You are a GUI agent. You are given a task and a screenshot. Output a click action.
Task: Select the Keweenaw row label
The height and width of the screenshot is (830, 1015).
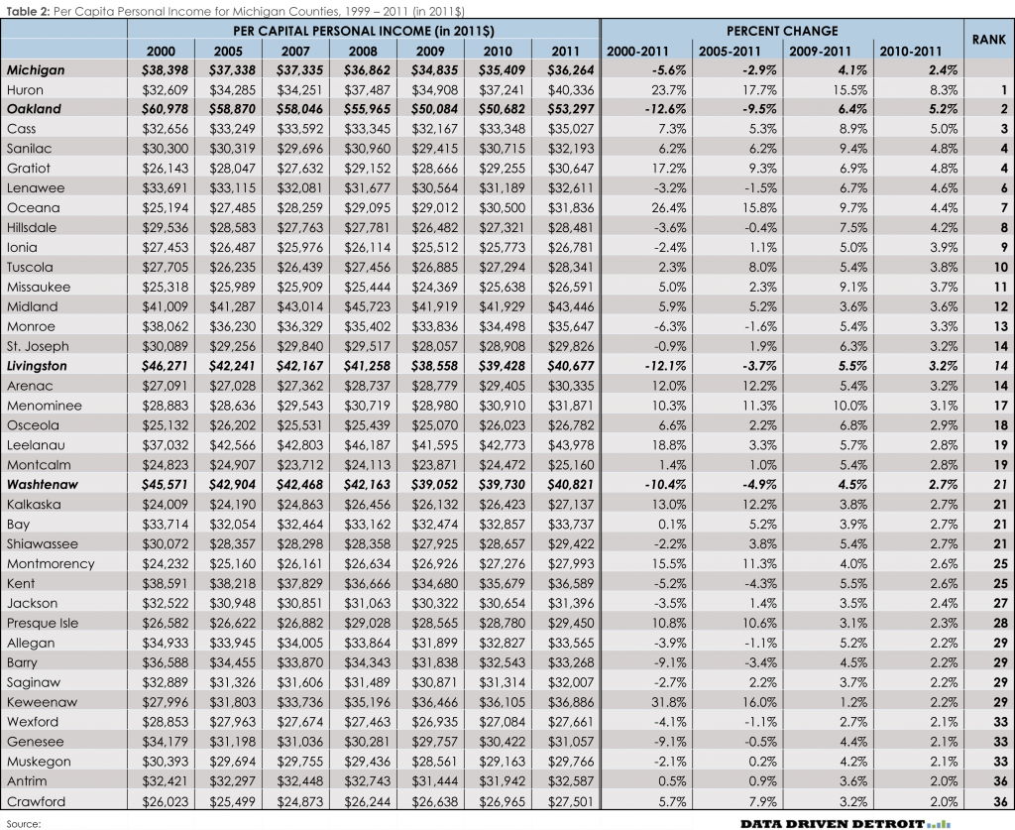coord(38,702)
